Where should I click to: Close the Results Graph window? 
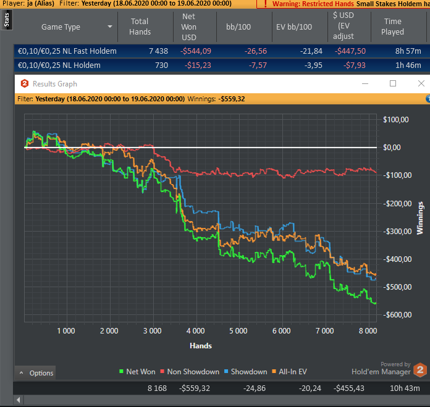[x=421, y=83]
